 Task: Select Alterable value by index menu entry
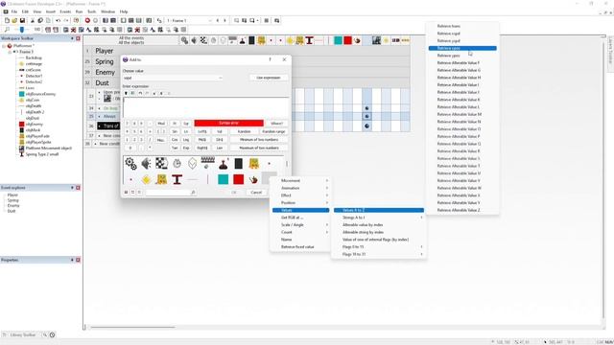coord(379,225)
